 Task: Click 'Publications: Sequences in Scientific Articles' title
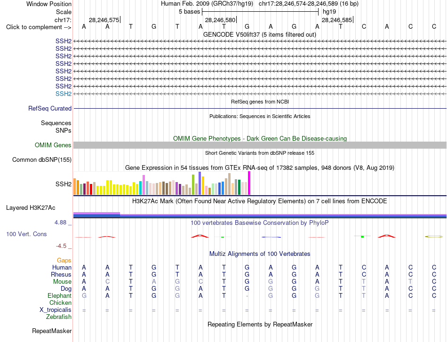[260, 116]
